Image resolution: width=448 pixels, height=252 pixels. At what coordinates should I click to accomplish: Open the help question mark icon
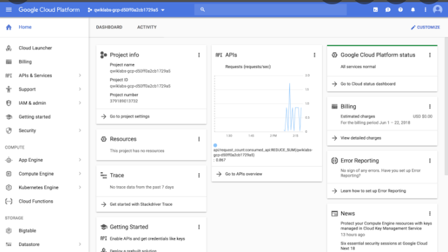coord(400,10)
